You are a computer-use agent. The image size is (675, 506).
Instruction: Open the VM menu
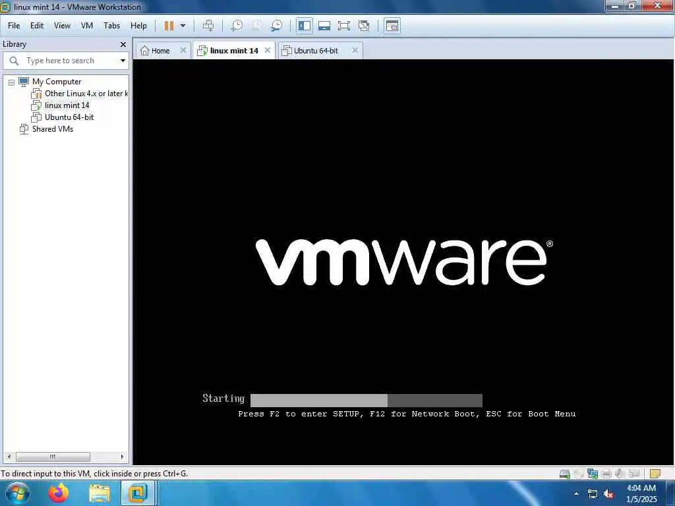click(87, 26)
